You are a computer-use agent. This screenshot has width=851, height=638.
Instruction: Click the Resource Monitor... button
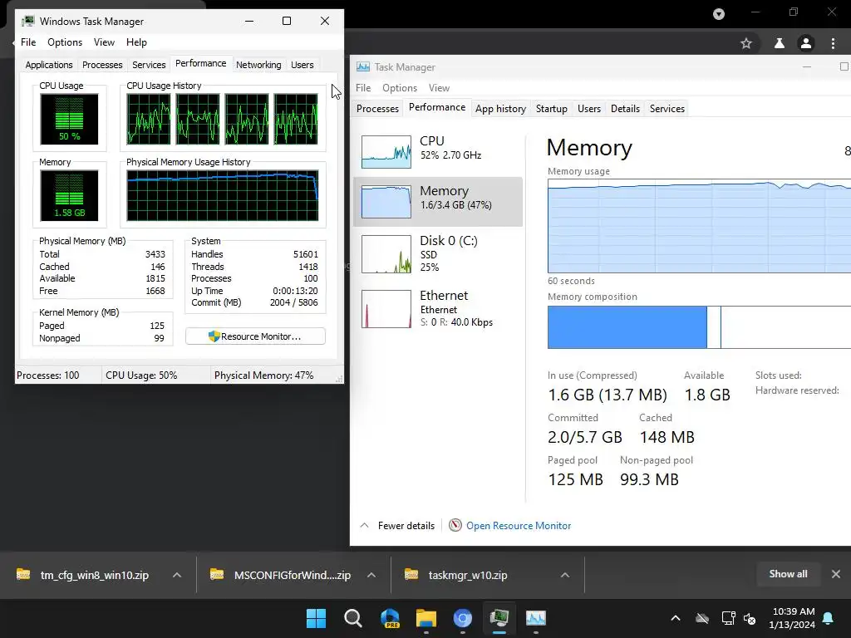(255, 336)
